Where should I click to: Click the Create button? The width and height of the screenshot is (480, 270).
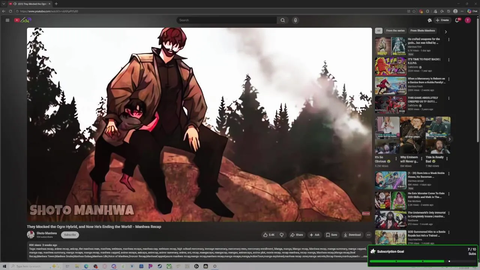coord(442,20)
